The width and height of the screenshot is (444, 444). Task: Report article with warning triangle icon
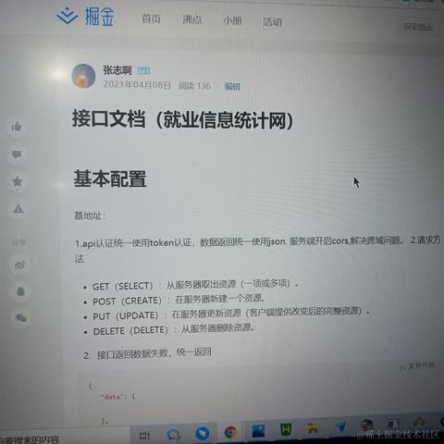pos(18,209)
